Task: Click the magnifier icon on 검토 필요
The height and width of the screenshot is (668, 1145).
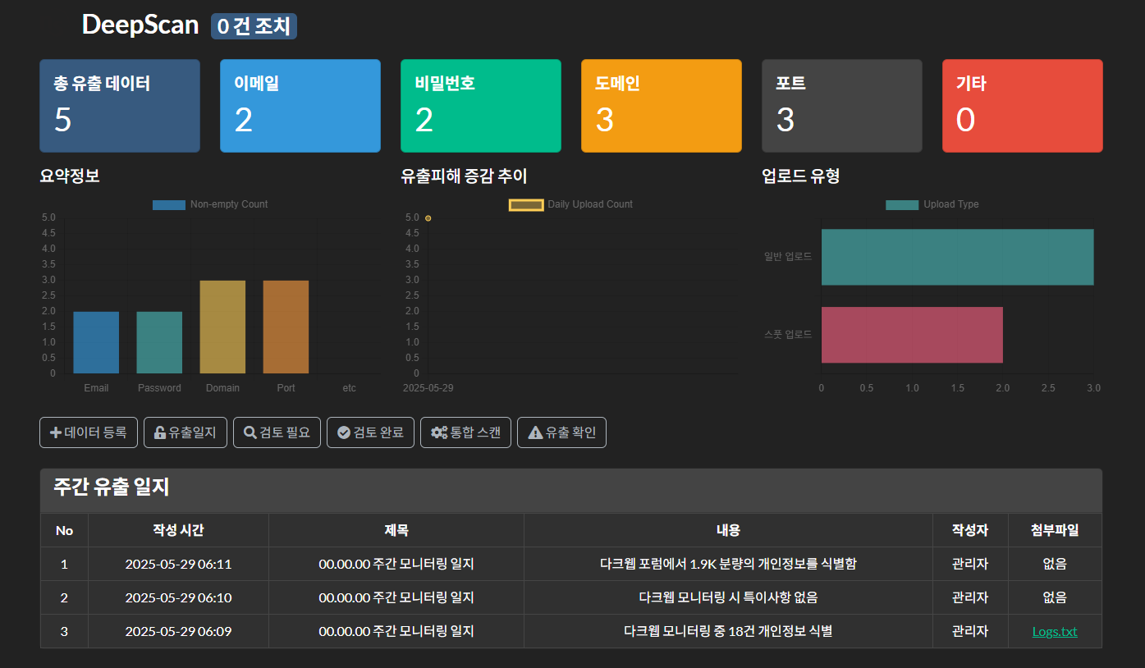Action: [x=250, y=432]
